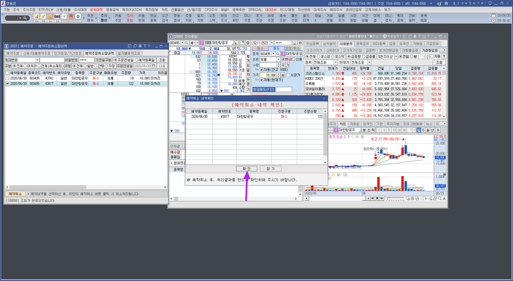Click the speaker icon in the 주식종합 code bar

tap(192, 43)
